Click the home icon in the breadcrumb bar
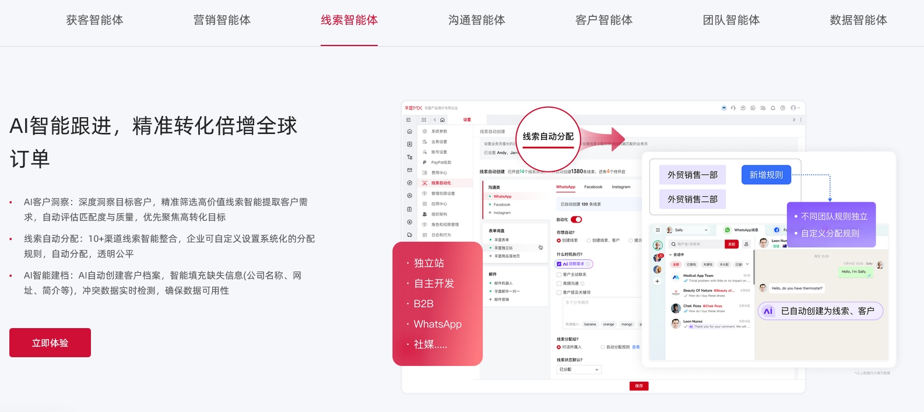This screenshot has width=924, height=412. click(442, 119)
